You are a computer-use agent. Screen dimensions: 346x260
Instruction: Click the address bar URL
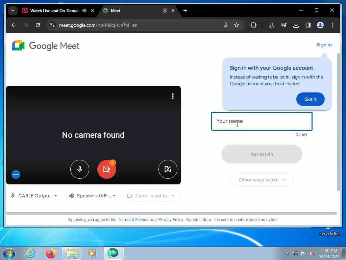coord(98,25)
